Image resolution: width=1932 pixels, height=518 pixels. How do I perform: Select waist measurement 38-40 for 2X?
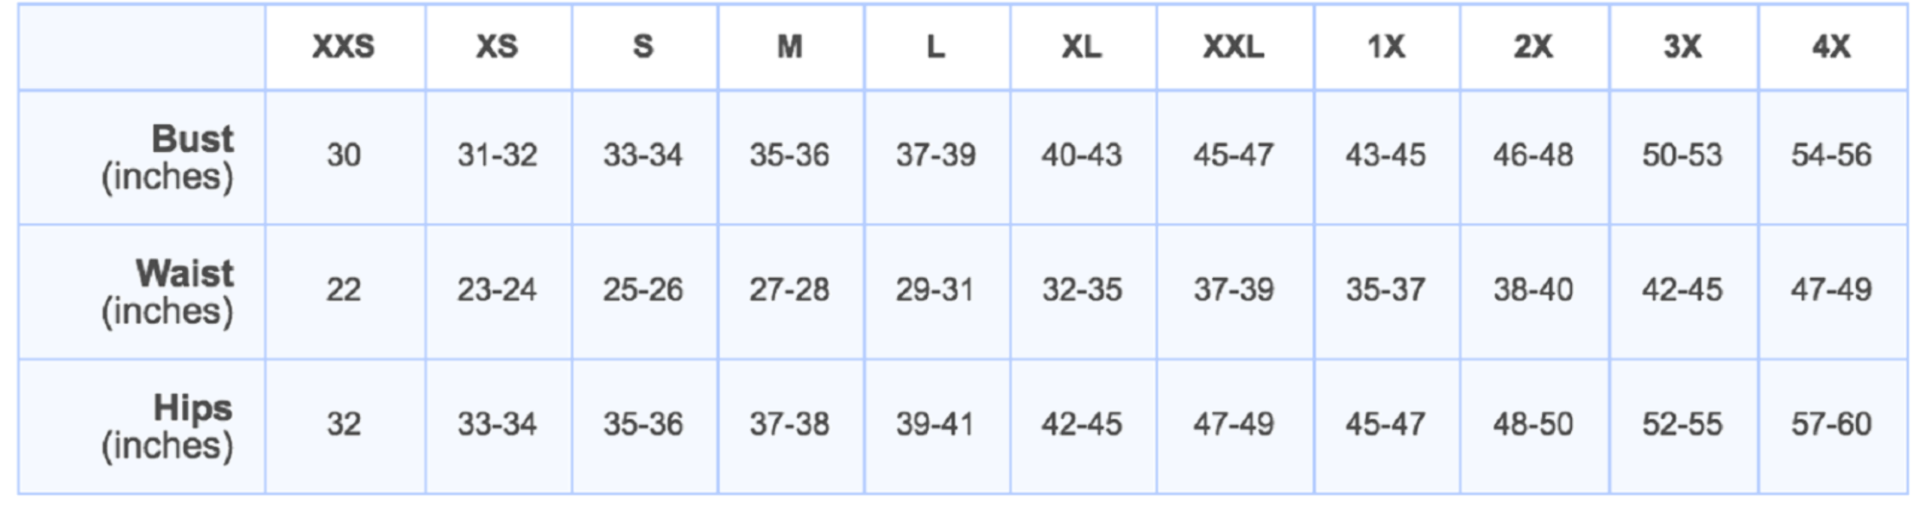click(x=1533, y=290)
